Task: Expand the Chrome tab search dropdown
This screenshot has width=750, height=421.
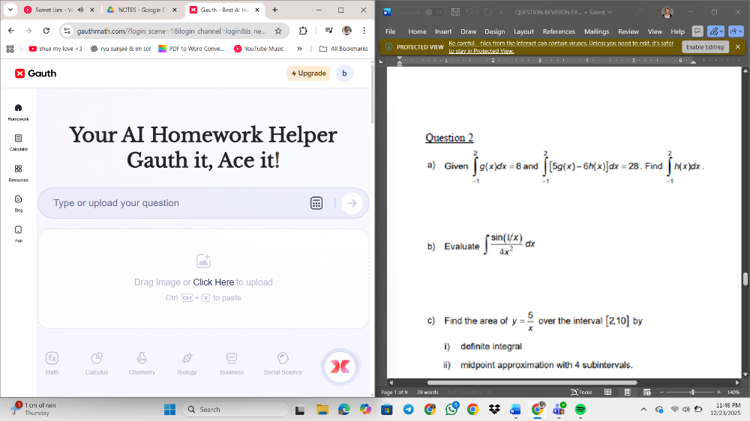Action: pyautogui.click(x=10, y=10)
